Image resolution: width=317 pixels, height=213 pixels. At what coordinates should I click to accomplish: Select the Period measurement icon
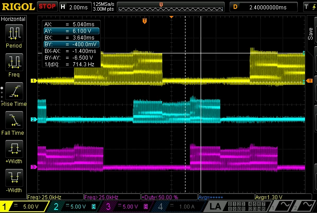pyautogui.click(x=14, y=33)
